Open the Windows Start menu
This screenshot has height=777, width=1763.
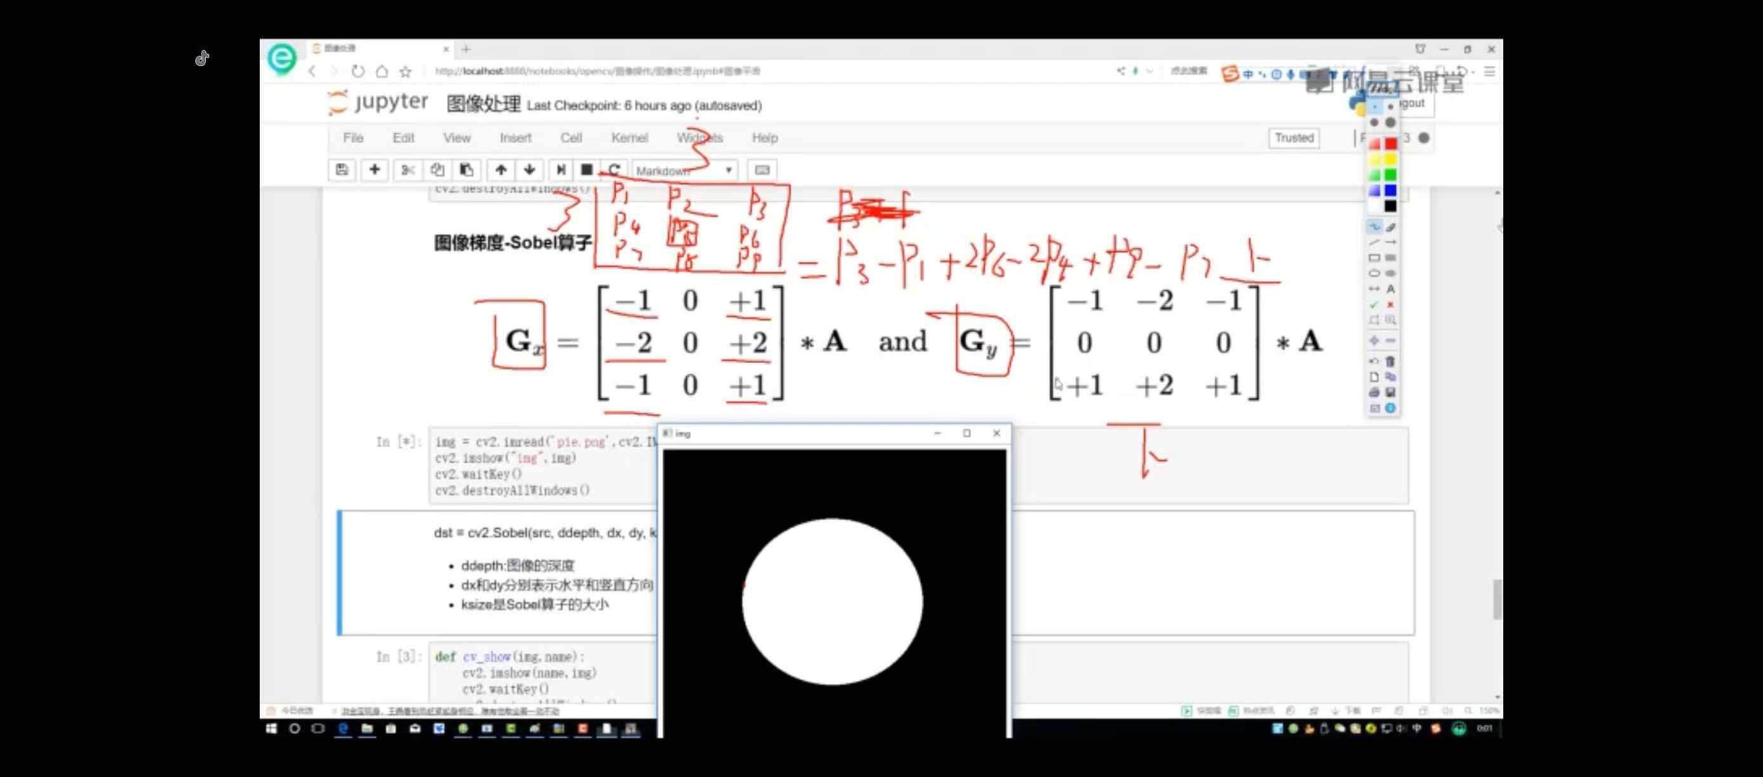point(271,729)
